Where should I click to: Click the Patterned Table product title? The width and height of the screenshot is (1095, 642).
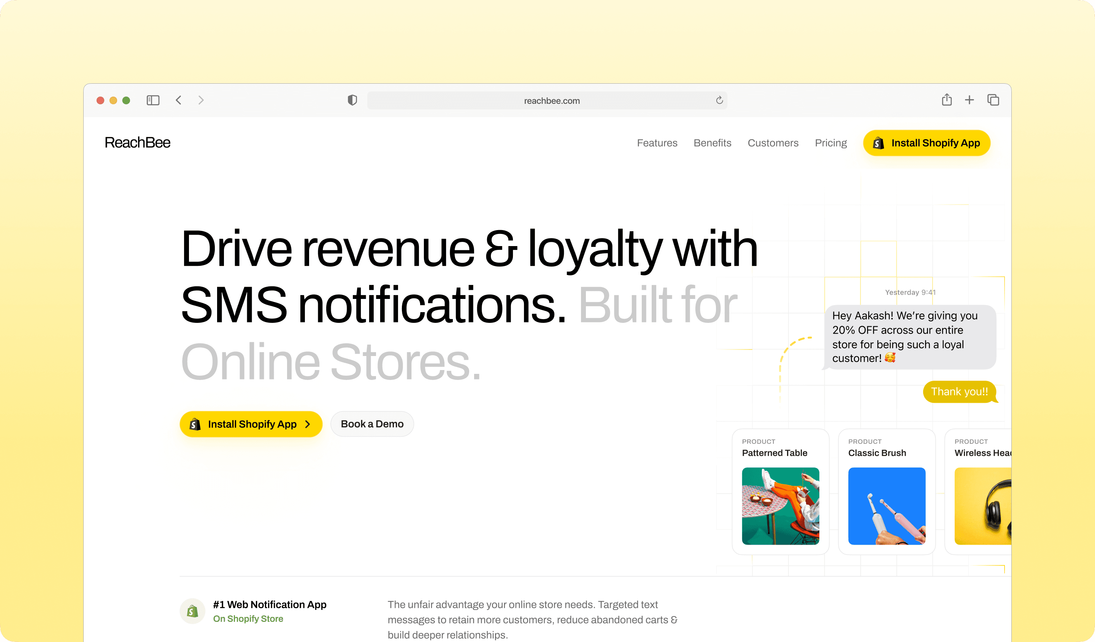775,453
